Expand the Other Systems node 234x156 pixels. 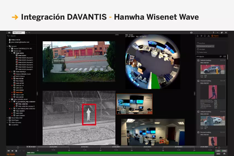7,123
